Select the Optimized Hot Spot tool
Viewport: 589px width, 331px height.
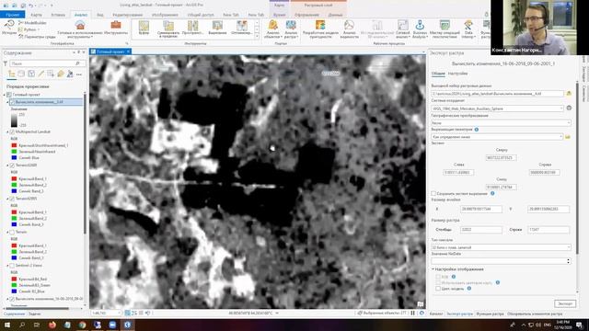point(241,29)
